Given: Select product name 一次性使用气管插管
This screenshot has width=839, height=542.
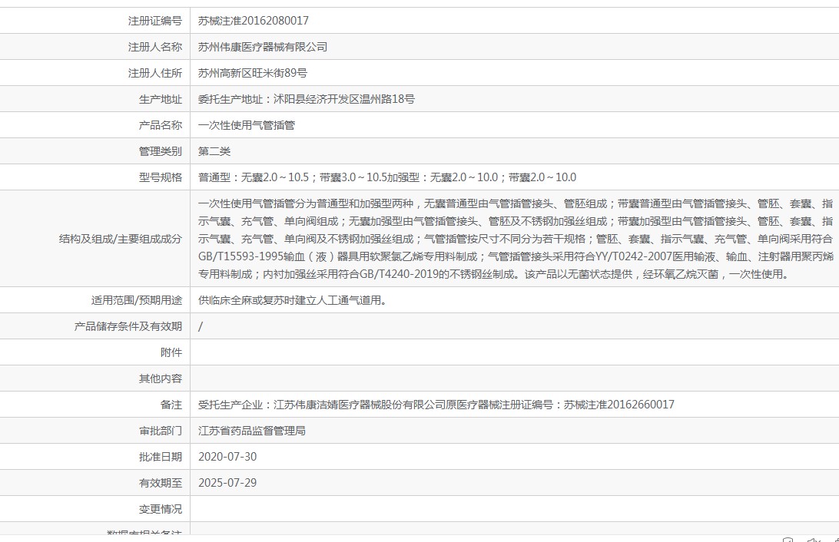Looking at the screenshot, I should 246,125.
